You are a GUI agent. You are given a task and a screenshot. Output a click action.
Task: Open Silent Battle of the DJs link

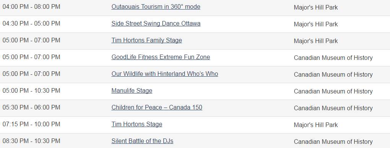[142, 141]
